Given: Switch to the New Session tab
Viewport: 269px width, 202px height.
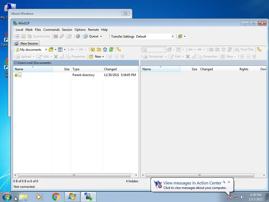Looking at the screenshot, I should tap(27, 43).
